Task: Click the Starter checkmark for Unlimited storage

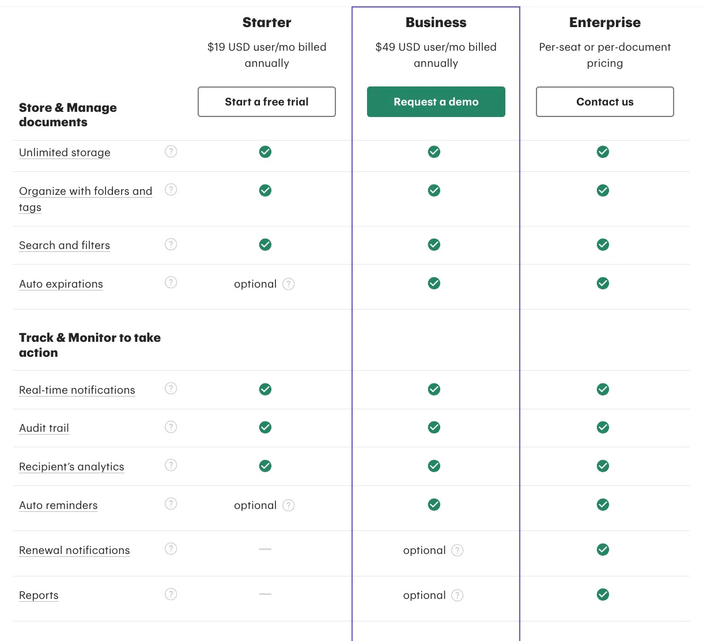Action: (265, 152)
